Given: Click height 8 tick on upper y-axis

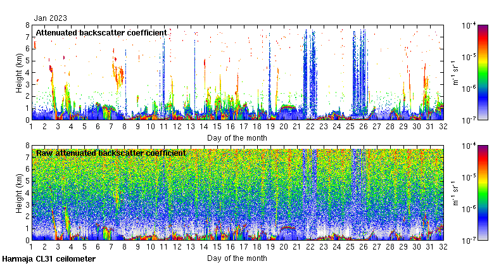Looking at the screenshot, I should [27, 25].
